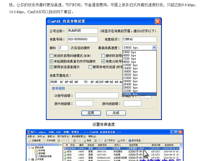Select the 公共传真 folder icon

pyautogui.click(x=33, y=159)
